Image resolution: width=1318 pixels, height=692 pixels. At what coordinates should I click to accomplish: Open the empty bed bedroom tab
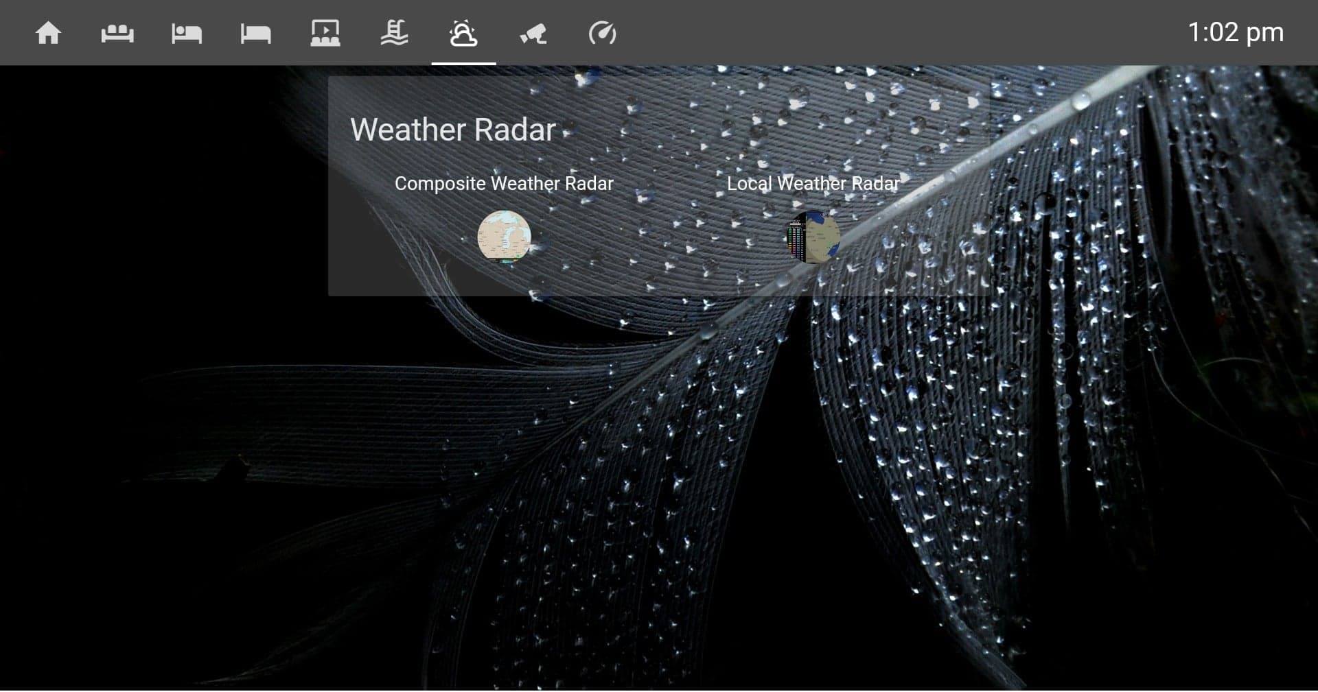256,33
